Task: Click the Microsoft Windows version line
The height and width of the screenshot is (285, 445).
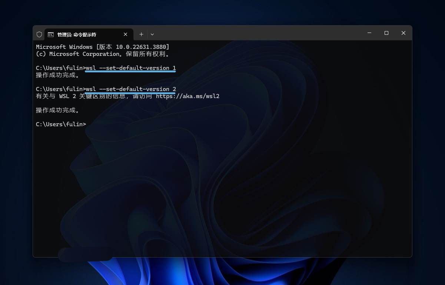Action: click(x=102, y=47)
